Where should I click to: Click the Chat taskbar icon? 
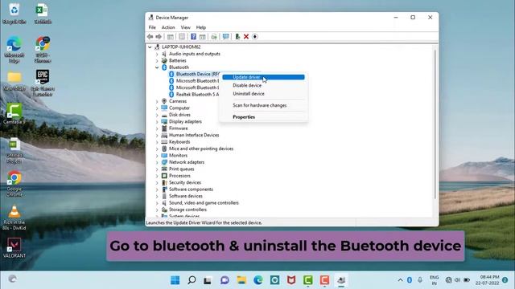pos(225,280)
